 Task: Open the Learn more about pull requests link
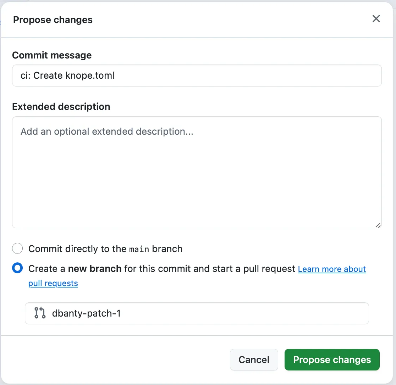332,269
